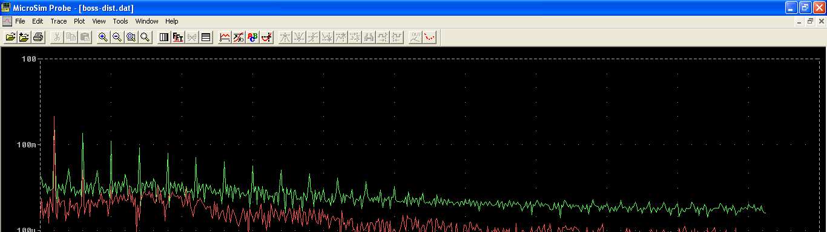The height and width of the screenshot is (232, 827).
Task: Zoom out with magnifier minus icon
Action: coord(117,37)
